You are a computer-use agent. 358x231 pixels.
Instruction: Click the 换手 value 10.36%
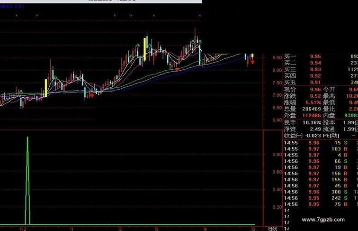click(x=312, y=122)
